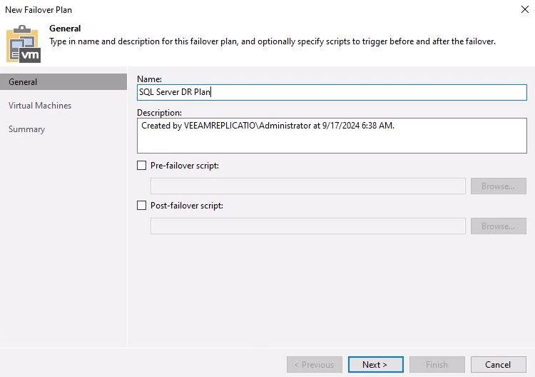Click inside the Description text box

coord(331,136)
